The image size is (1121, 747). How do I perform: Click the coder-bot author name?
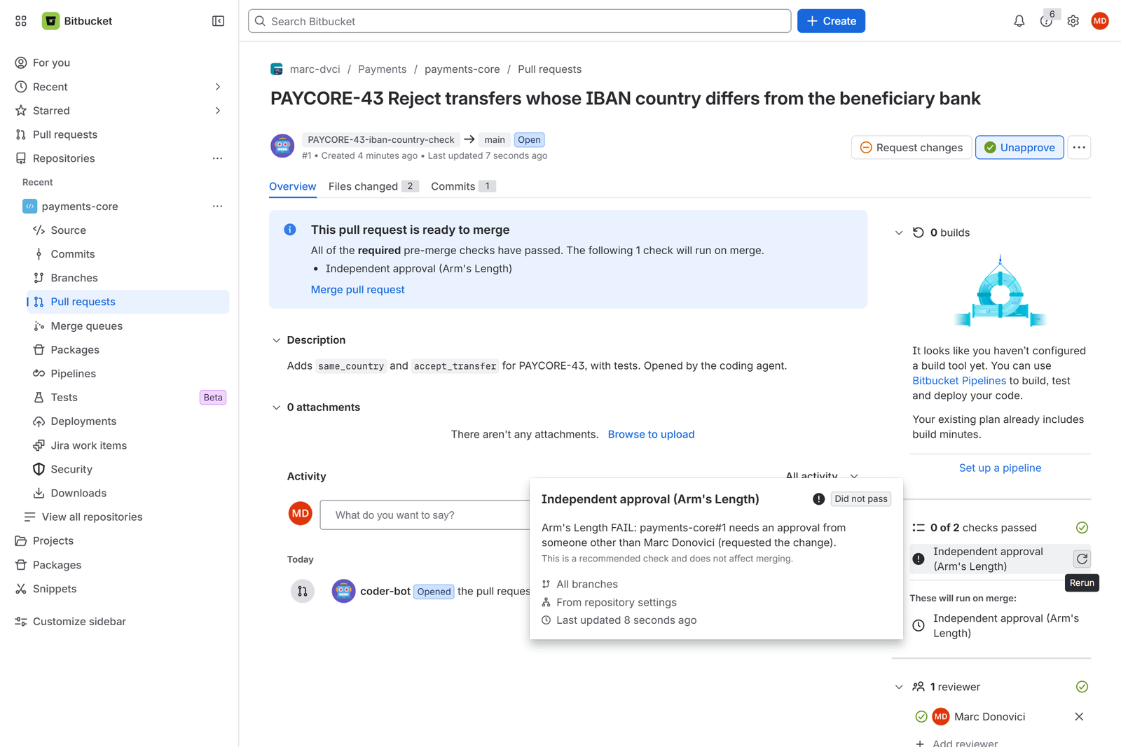point(385,592)
